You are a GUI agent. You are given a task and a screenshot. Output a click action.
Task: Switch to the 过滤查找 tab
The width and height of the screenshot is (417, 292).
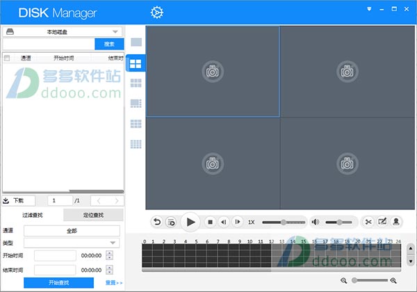[33, 215]
